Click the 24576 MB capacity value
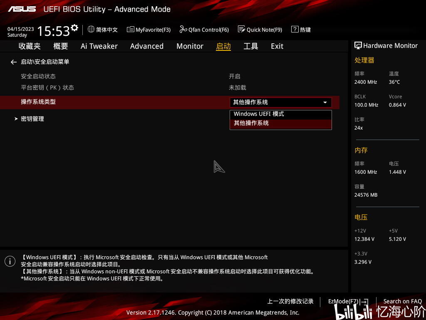The image size is (426, 320). click(x=366, y=195)
